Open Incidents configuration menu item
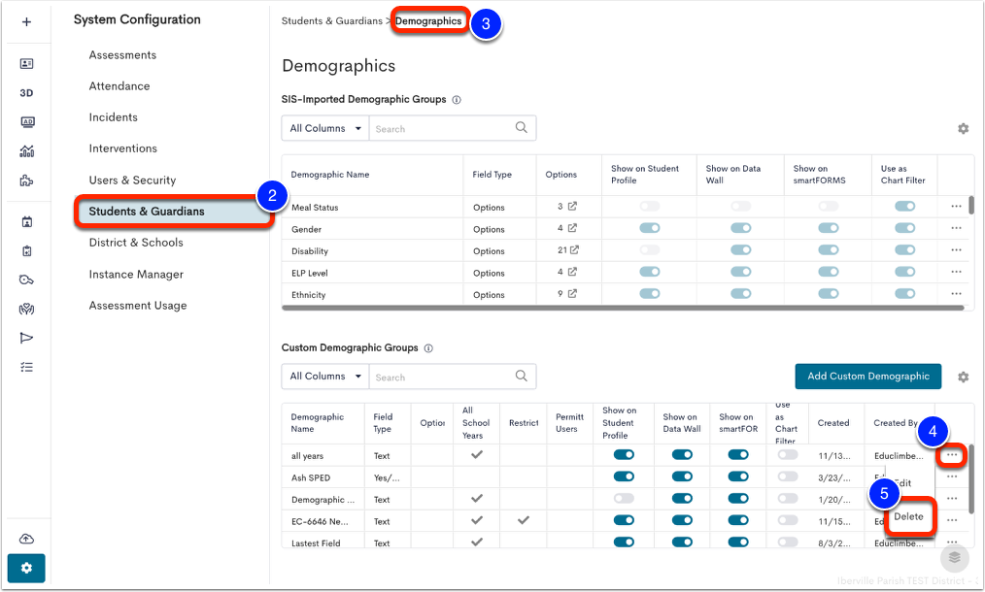 (x=113, y=117)
